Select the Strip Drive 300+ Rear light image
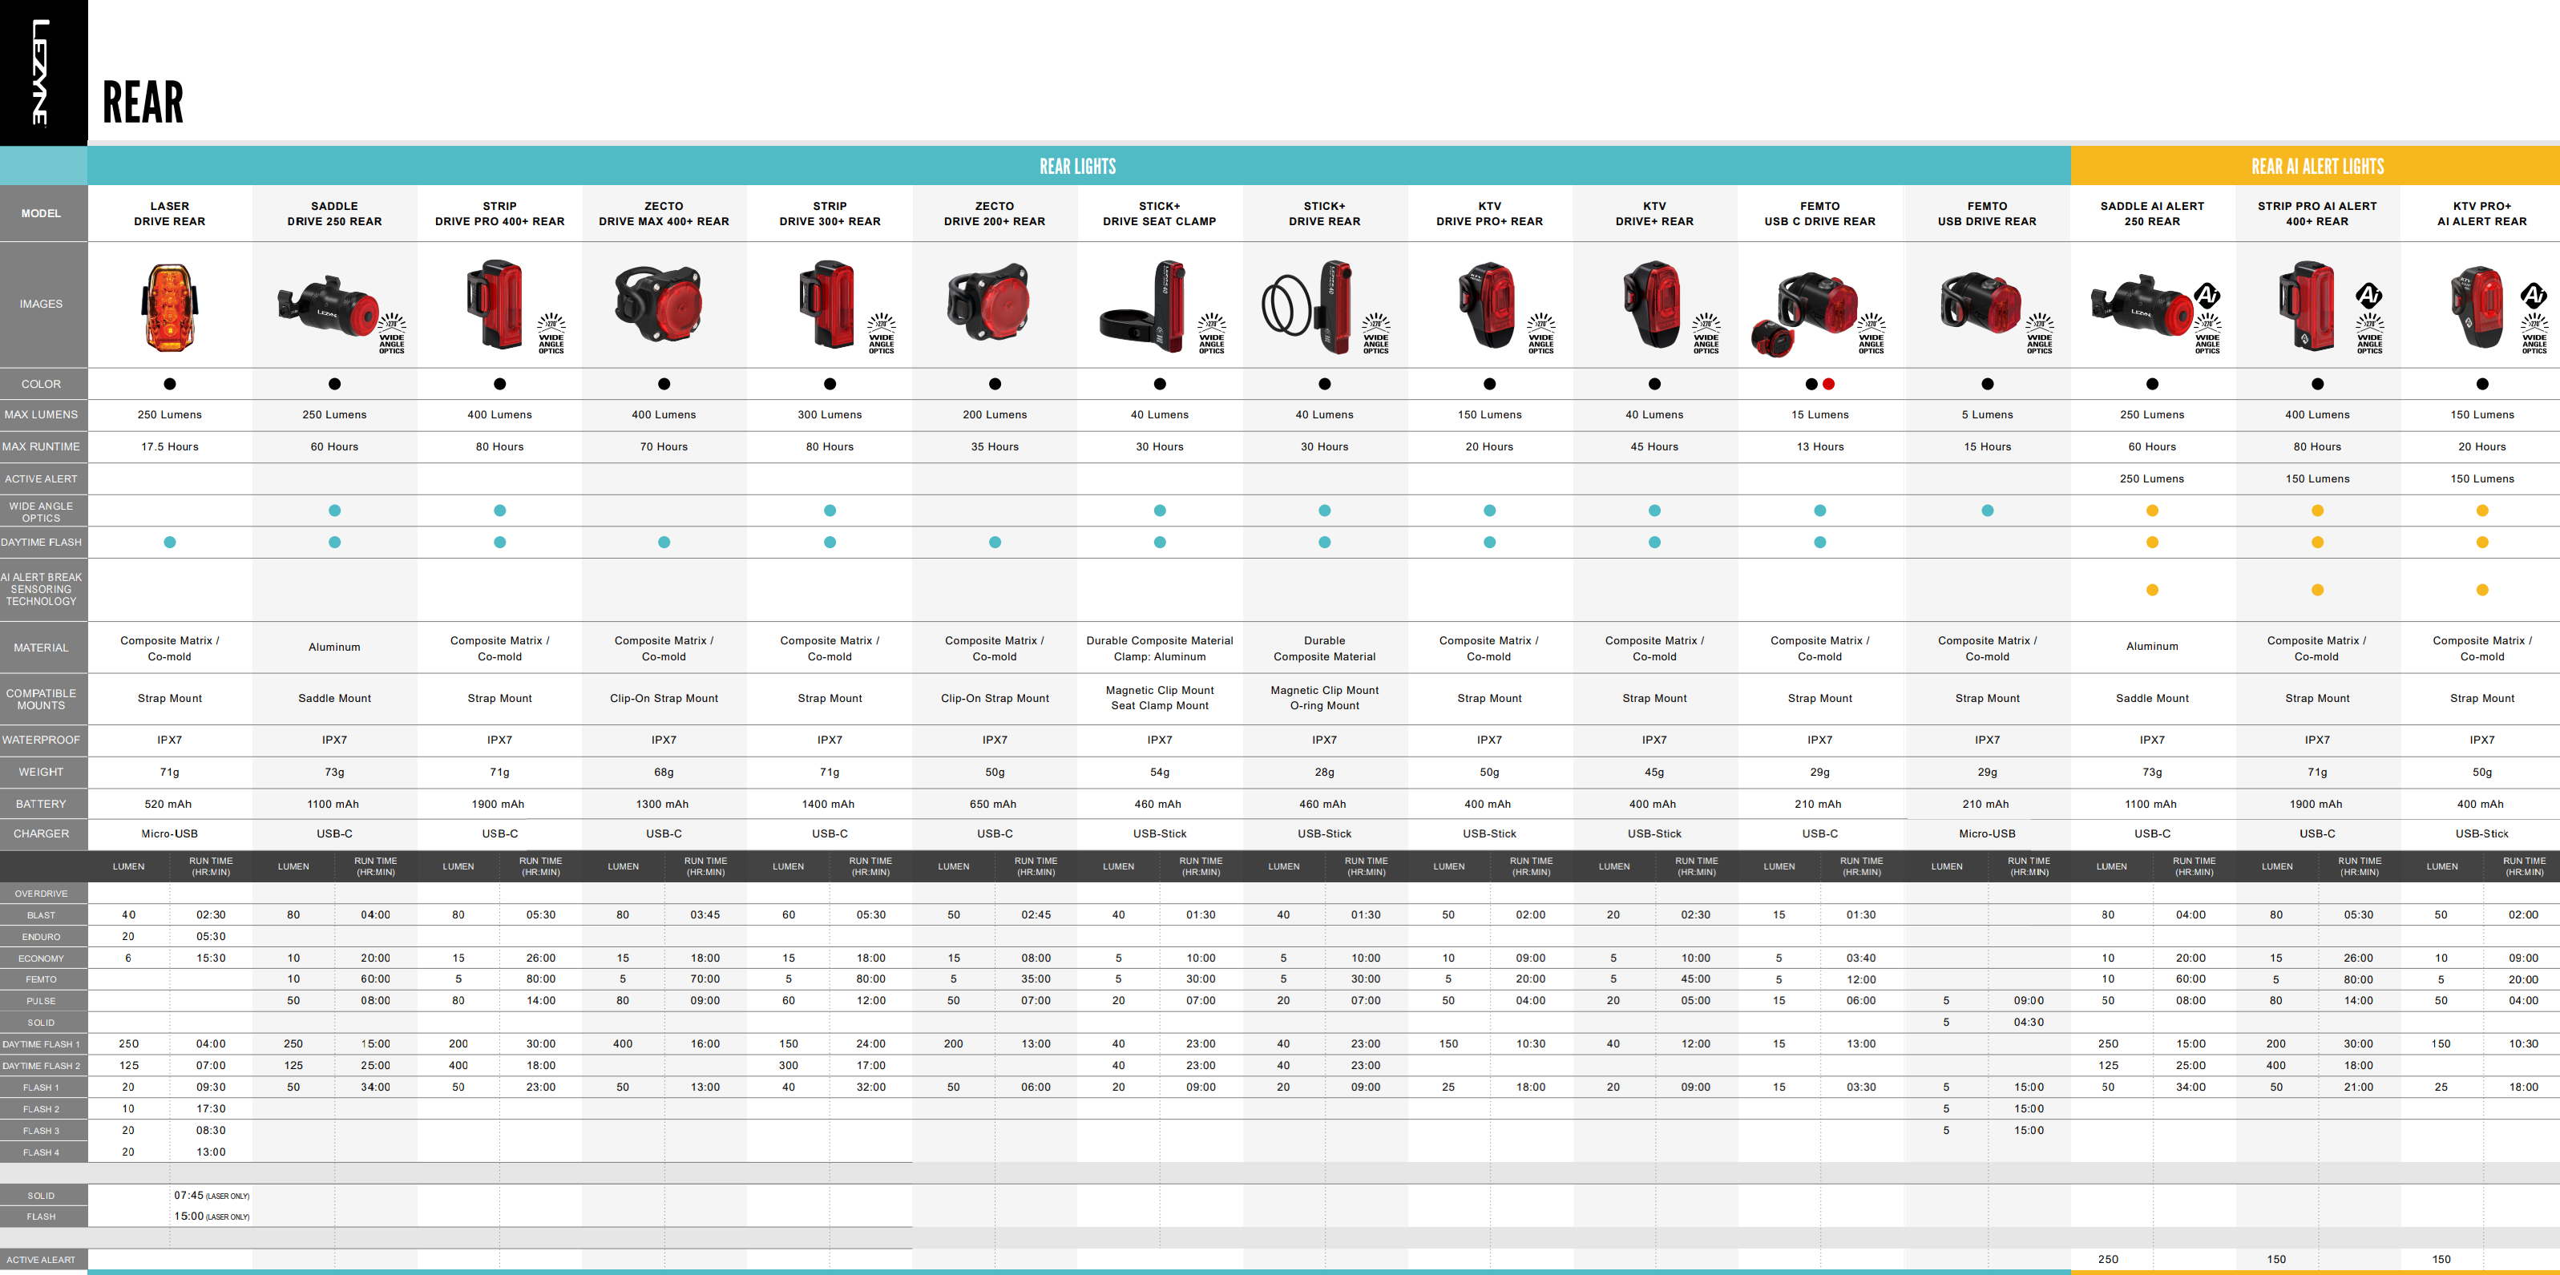2560x1275 pixels. pos(827,304)
